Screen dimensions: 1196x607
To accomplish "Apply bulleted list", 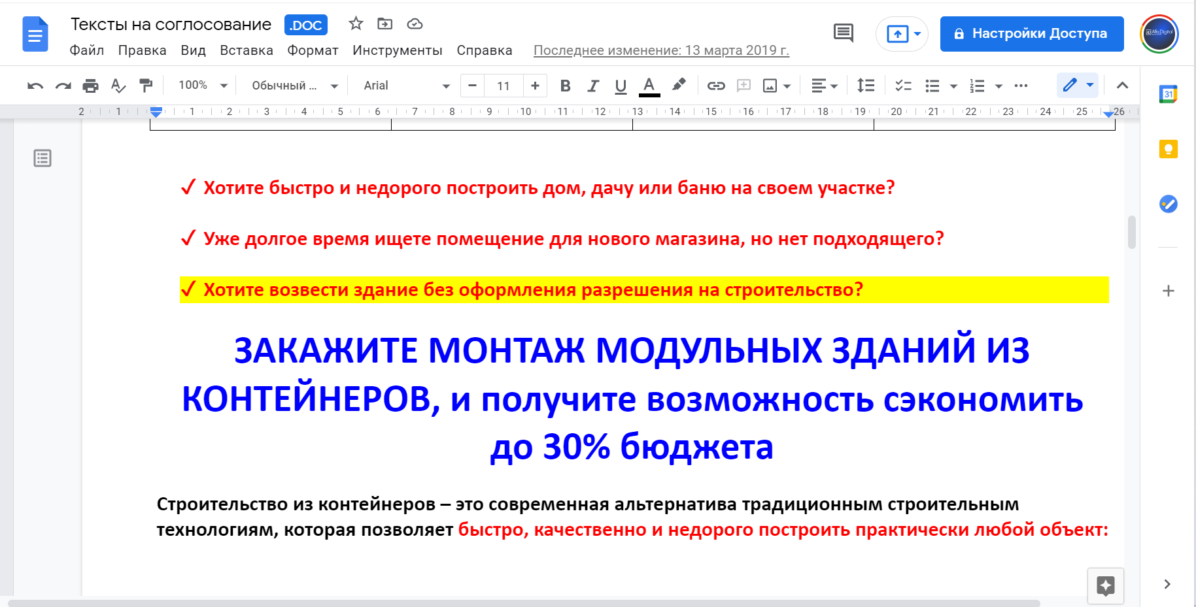I will [932, 86].
